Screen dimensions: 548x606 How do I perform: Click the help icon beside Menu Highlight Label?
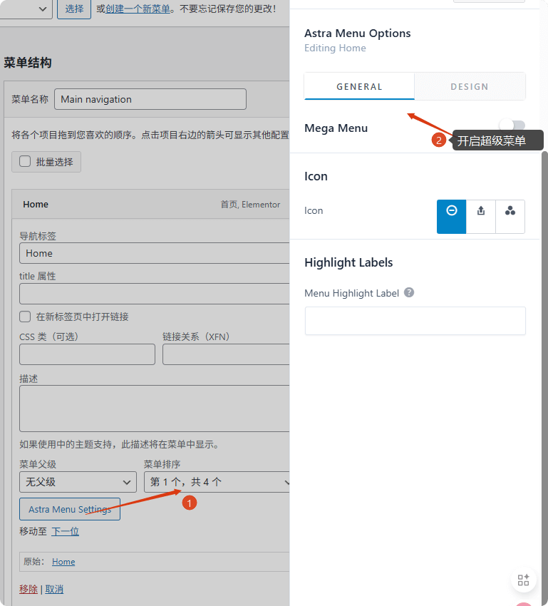(409, 293)
